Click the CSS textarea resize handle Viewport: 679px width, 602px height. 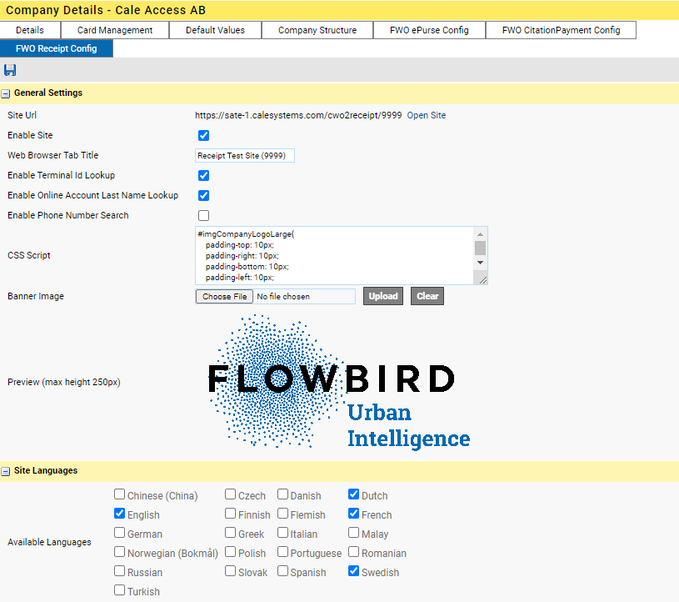[x=482, y=280]
